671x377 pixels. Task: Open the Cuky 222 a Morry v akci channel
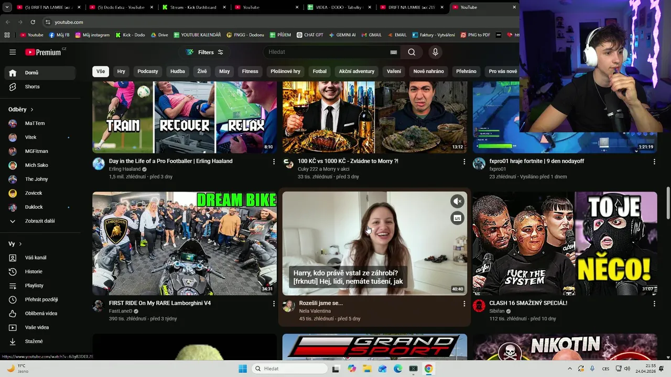[x=323, y=169]
